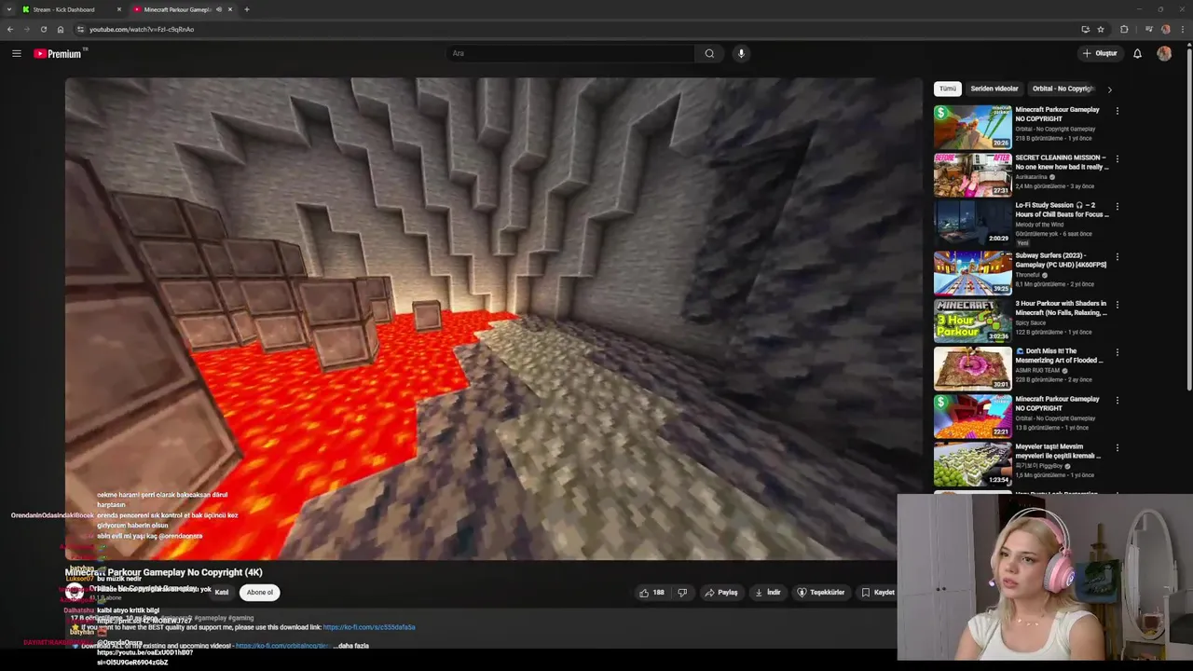
Task: Activate voice search microphone
Action: 741,53
